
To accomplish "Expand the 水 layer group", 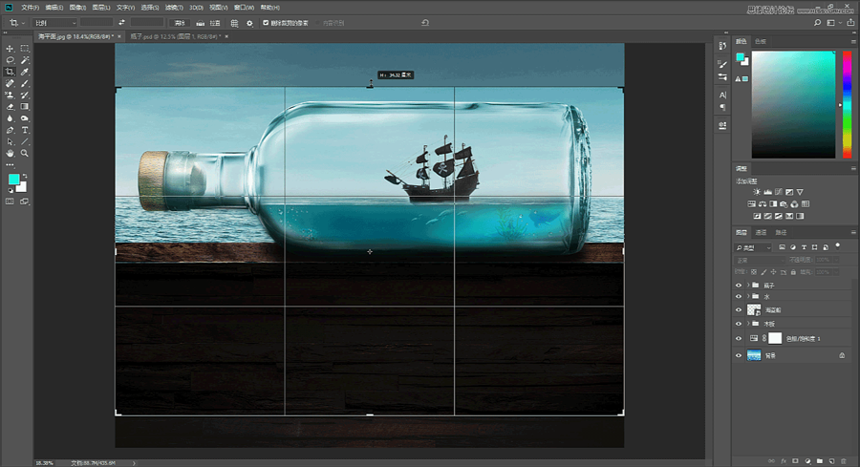I will coord(746,297).
